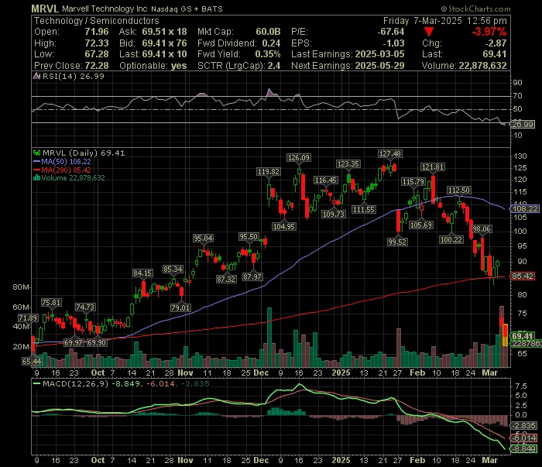Click the 99.52 January low label
Image resolution: width=542 pixels, height=467 pixels.
point(397,242)
